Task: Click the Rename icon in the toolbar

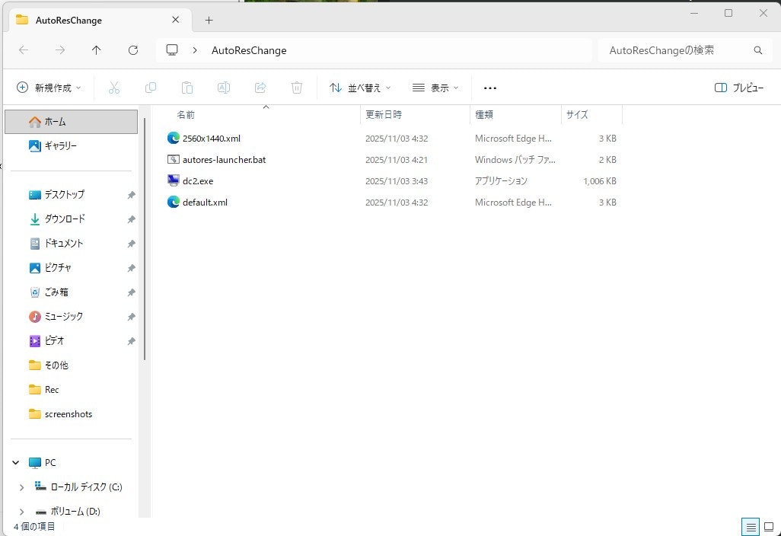Action: tap(224, 88)
